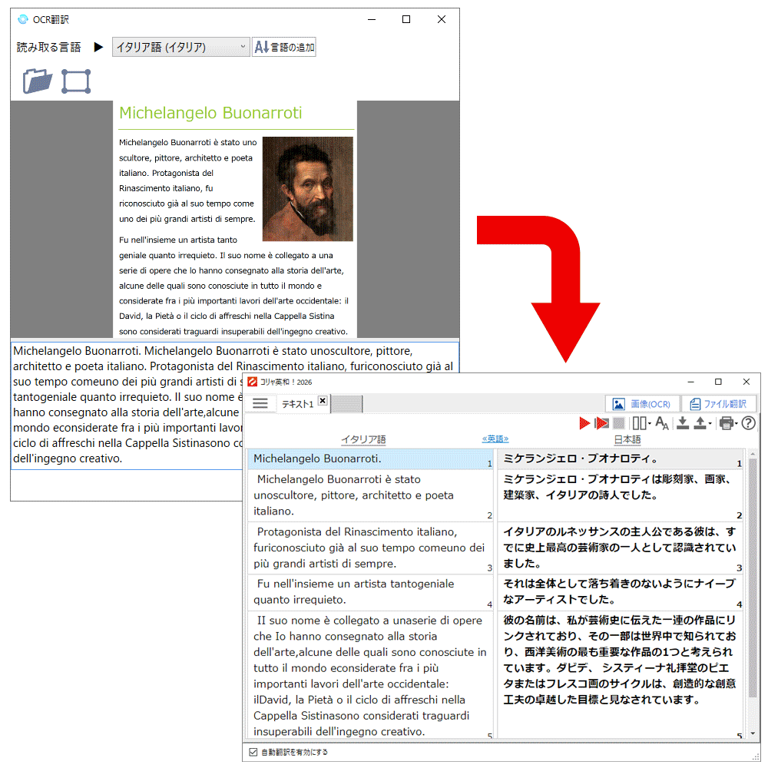Select the screen region capture tool
This screenshot has height=768, width=768.
coord(76,81)
